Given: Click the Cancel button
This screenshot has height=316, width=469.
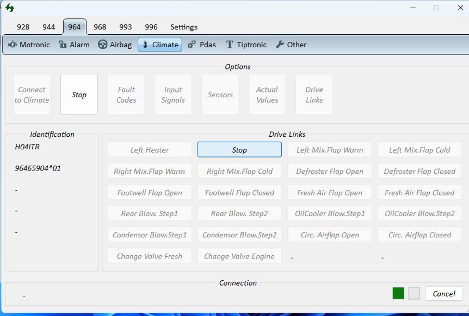Looking at the screenshot, I should click(x=443, y=294).
